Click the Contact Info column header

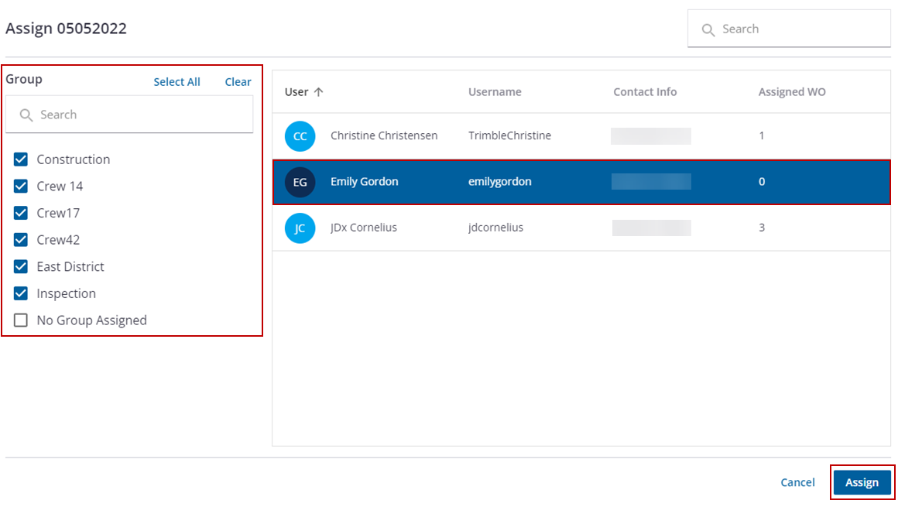click(645, 92)
